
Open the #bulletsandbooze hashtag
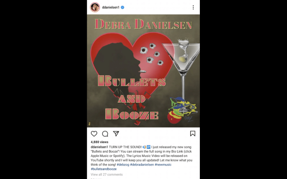104,169
